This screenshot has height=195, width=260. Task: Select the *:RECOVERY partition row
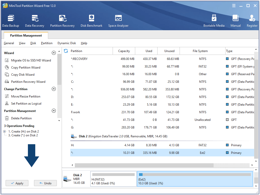pyautogui.click(x=162, y=59)
